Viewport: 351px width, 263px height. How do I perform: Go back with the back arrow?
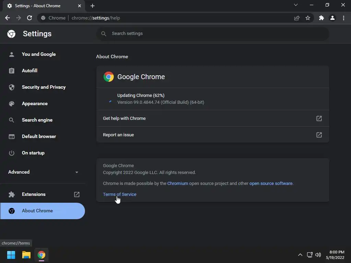pyautogui.click(x=8, y=18)
